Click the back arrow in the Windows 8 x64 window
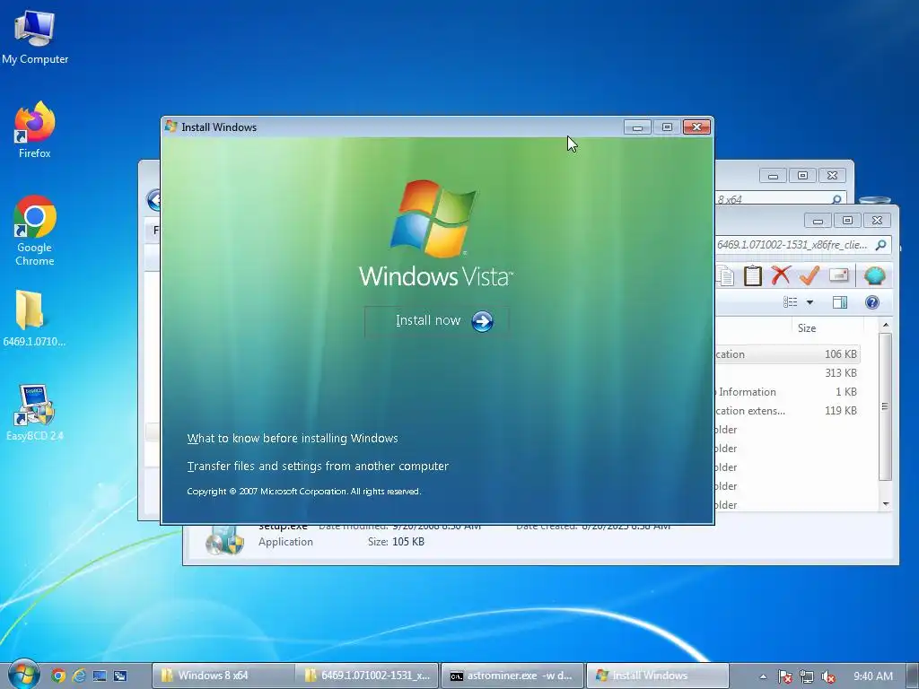This screenshot has height=689, width=919. [x=154, y=200]
